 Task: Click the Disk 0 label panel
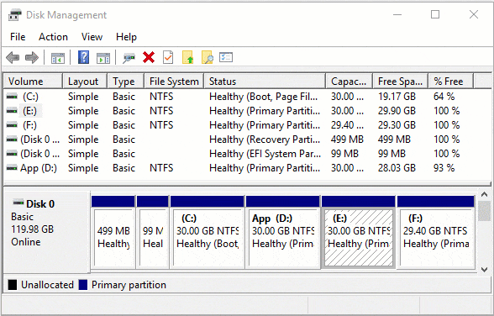tap(47, 232)
